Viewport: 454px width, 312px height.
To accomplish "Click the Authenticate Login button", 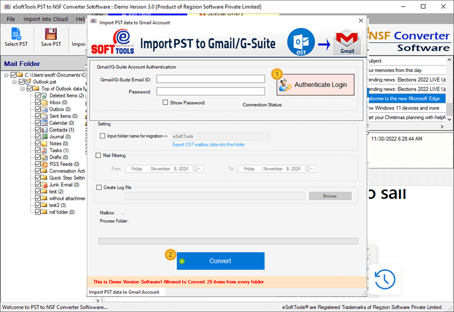I will click(316, 85).
